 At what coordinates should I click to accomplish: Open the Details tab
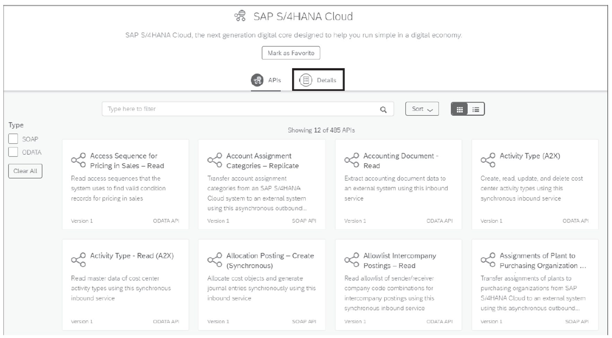(318, 80)
